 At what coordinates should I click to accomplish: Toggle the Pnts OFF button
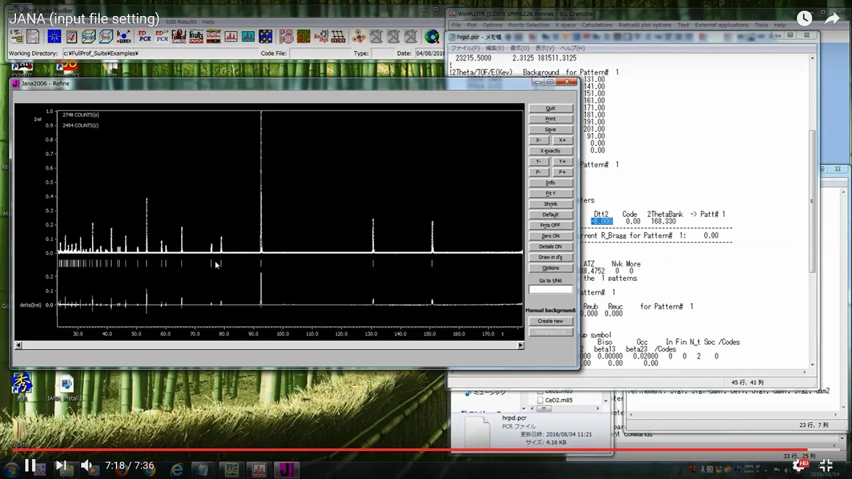coord(550,226)
